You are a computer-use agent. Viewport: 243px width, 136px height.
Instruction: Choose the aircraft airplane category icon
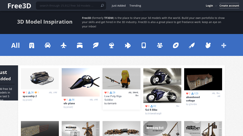pos(63,45)
